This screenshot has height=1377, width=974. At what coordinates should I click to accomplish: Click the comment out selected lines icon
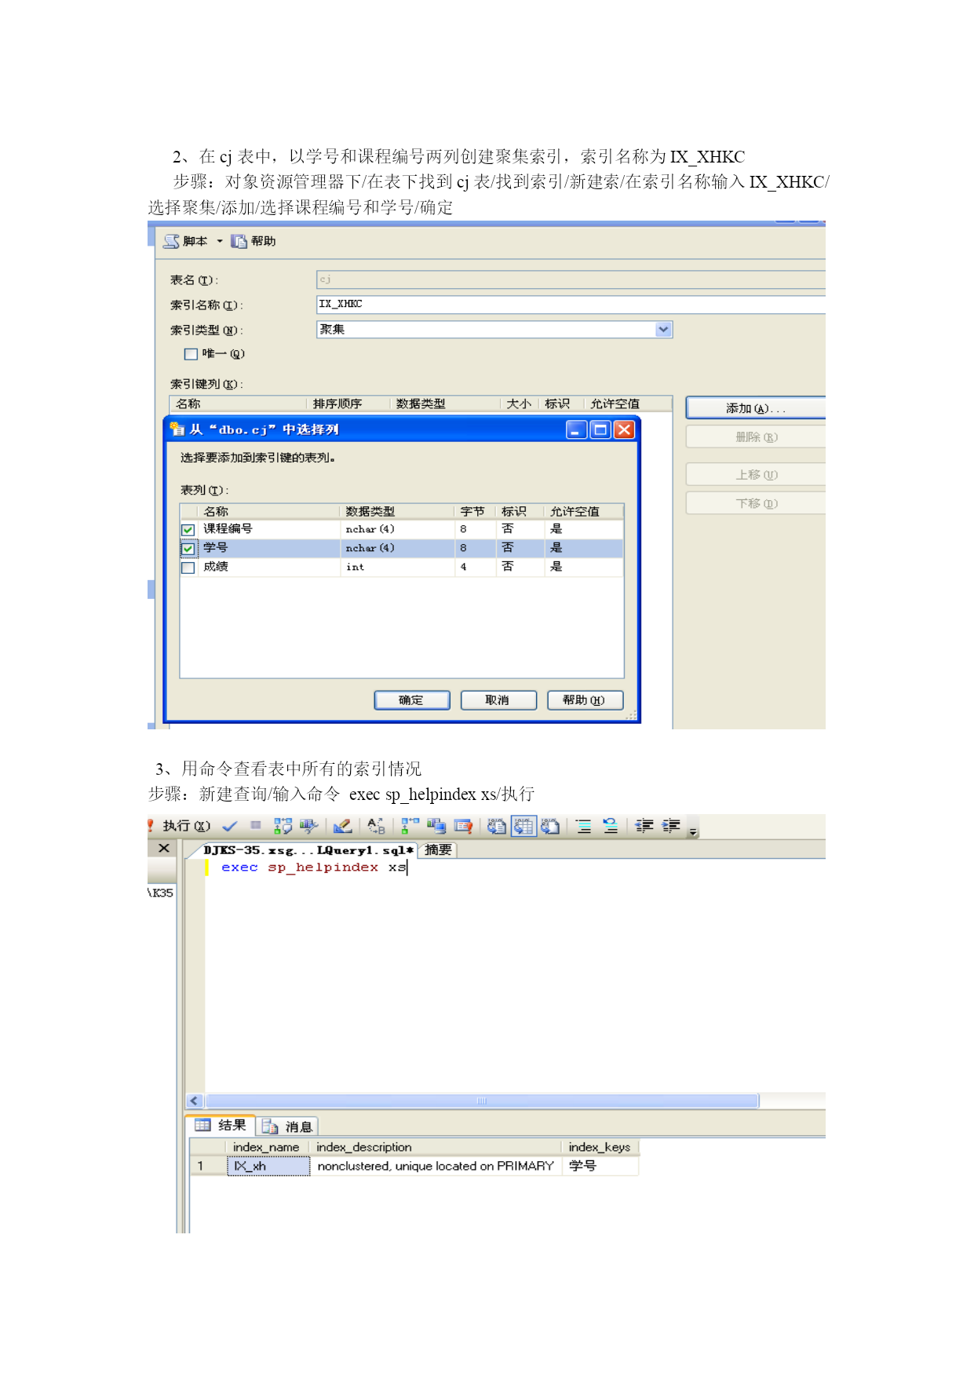coord(584,826)
